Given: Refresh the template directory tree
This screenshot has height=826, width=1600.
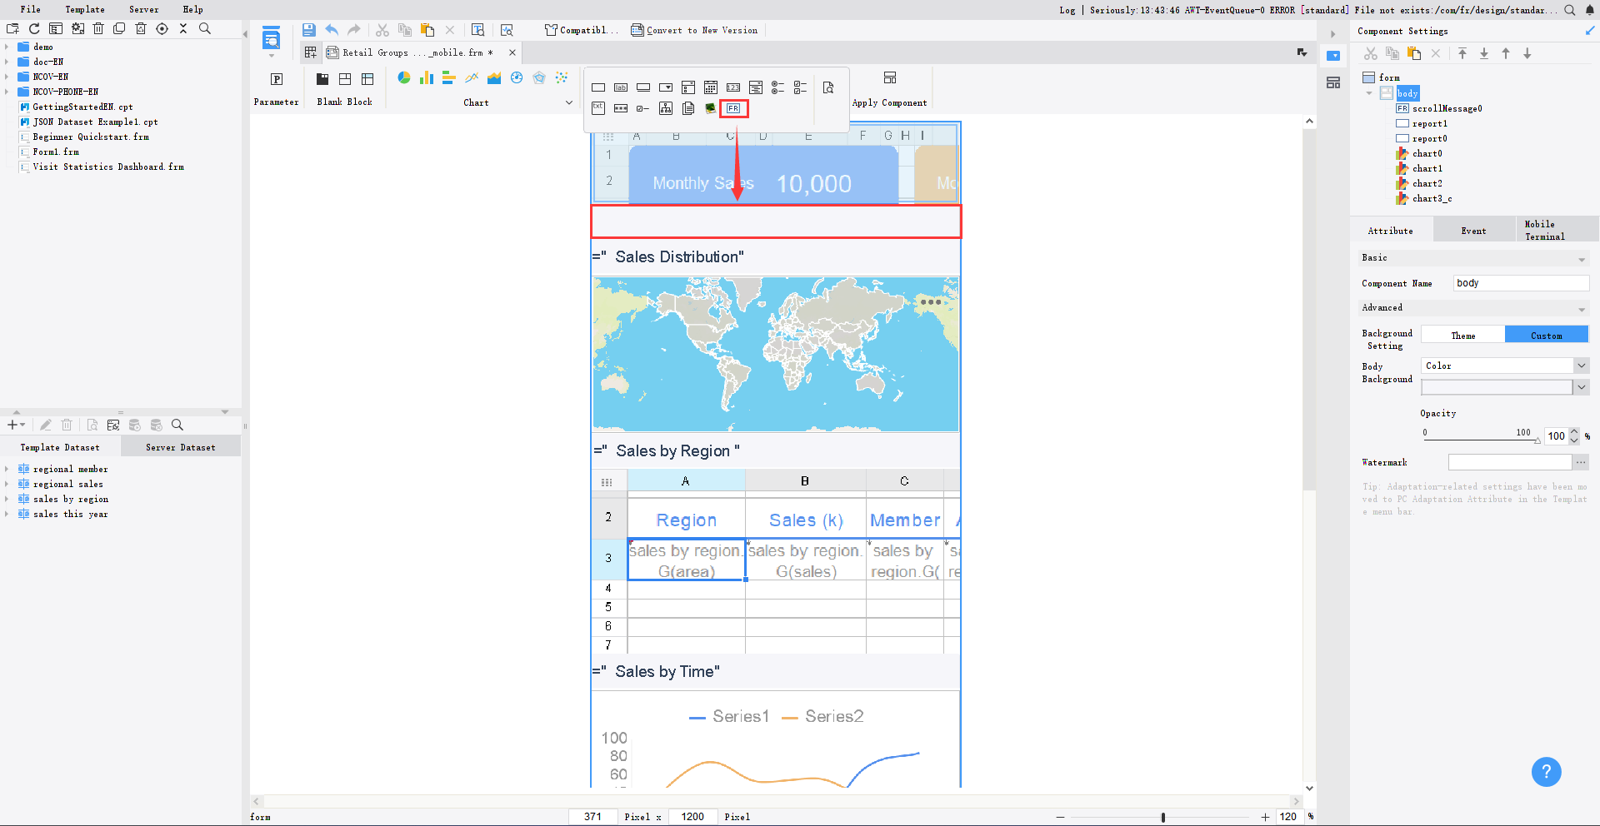Looking at the screenshot, I should (x=34, y=28).
